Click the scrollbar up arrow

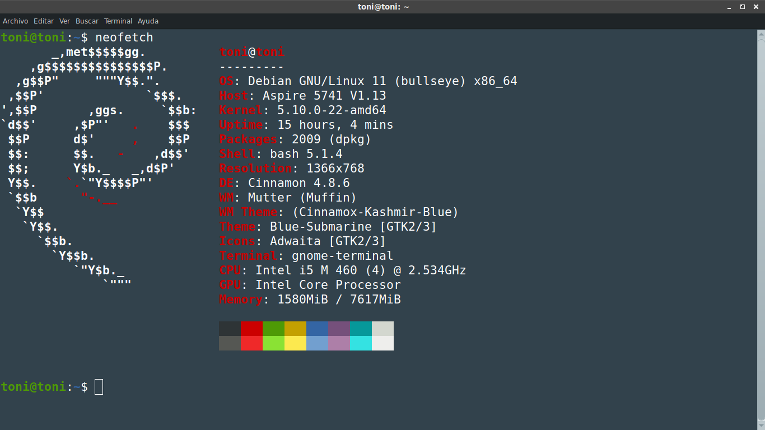point(761,34)
